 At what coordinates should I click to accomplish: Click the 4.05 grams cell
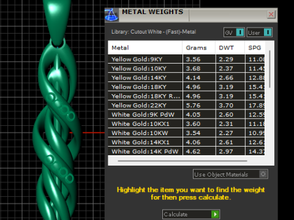coord(199,114)
